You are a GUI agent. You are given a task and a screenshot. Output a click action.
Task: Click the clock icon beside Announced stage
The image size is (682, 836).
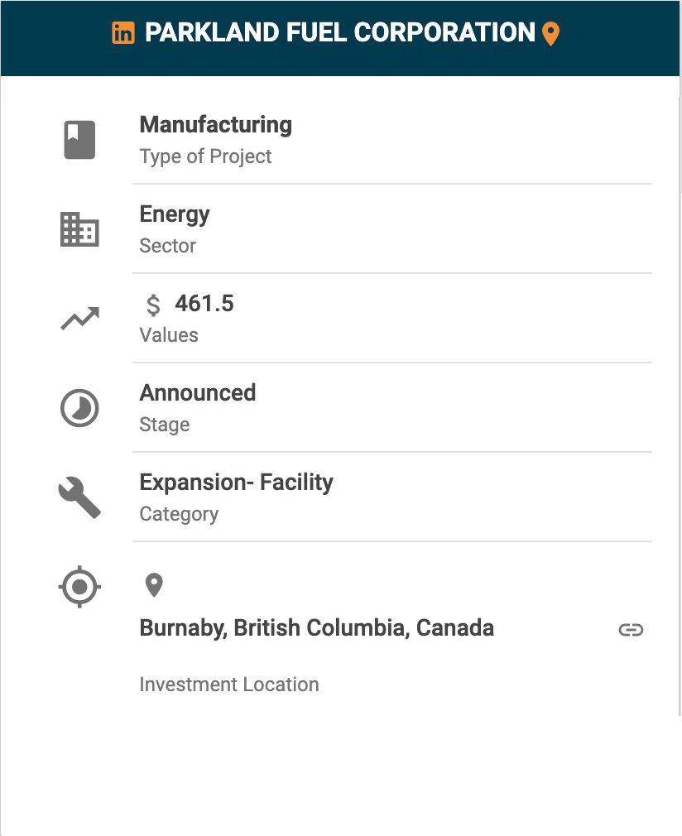[79, 408]
